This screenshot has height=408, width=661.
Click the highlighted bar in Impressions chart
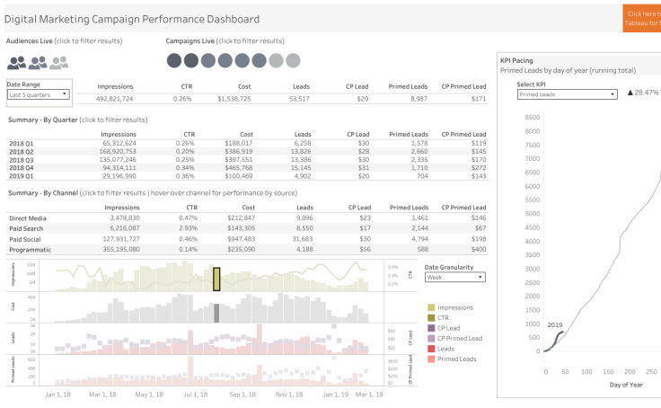point(216,279)
